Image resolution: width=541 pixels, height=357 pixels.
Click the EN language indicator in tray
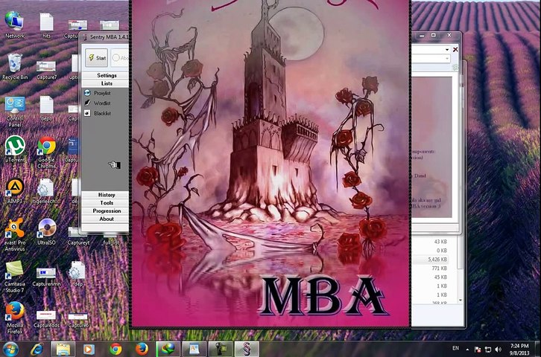(455, 348)
